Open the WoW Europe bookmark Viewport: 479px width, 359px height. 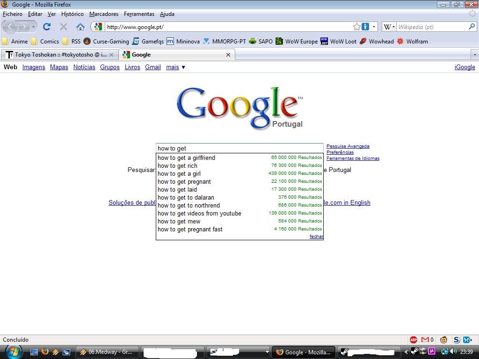297,41
